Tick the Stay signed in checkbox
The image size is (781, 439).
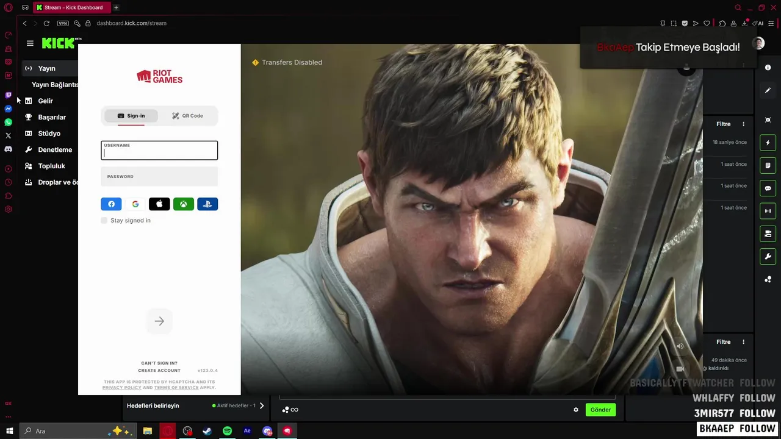(104, 220)
